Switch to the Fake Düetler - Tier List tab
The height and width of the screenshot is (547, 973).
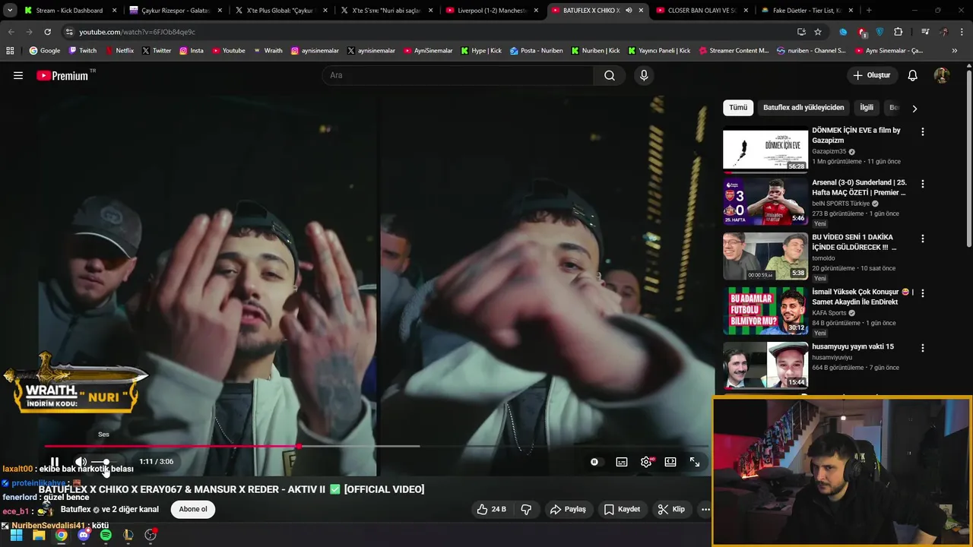point(807,11)
